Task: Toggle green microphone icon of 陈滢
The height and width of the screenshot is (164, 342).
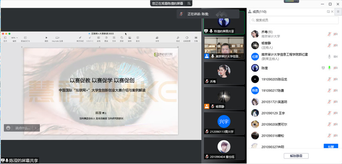Action: [329, 68]
